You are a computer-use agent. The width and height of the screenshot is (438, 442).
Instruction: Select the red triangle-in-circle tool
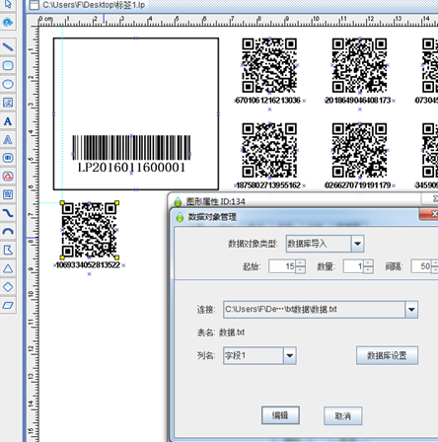tap(8, 177)
